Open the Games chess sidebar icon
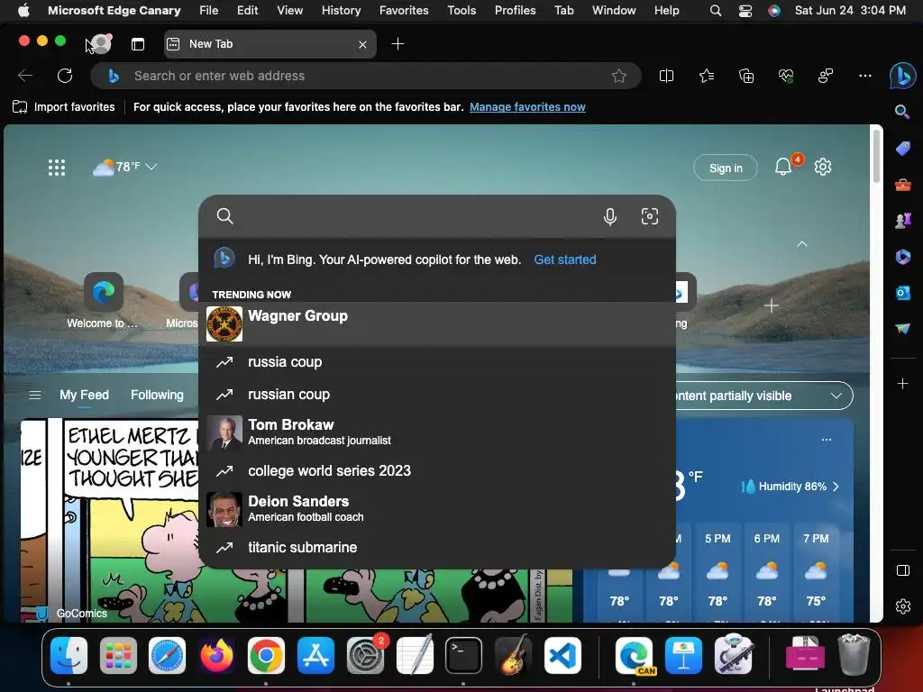The width and height of the screenshot is (923, 692). point(902,221)
